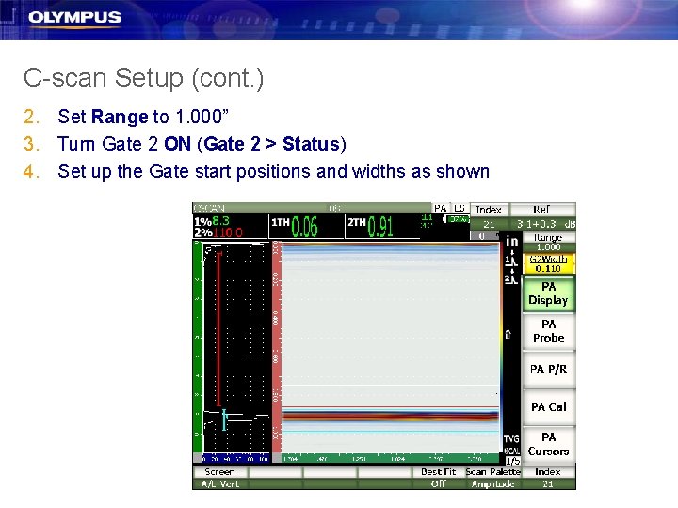
Task: Click the Scan Palette Amplitude parameter
Action: tap(492, 478)
